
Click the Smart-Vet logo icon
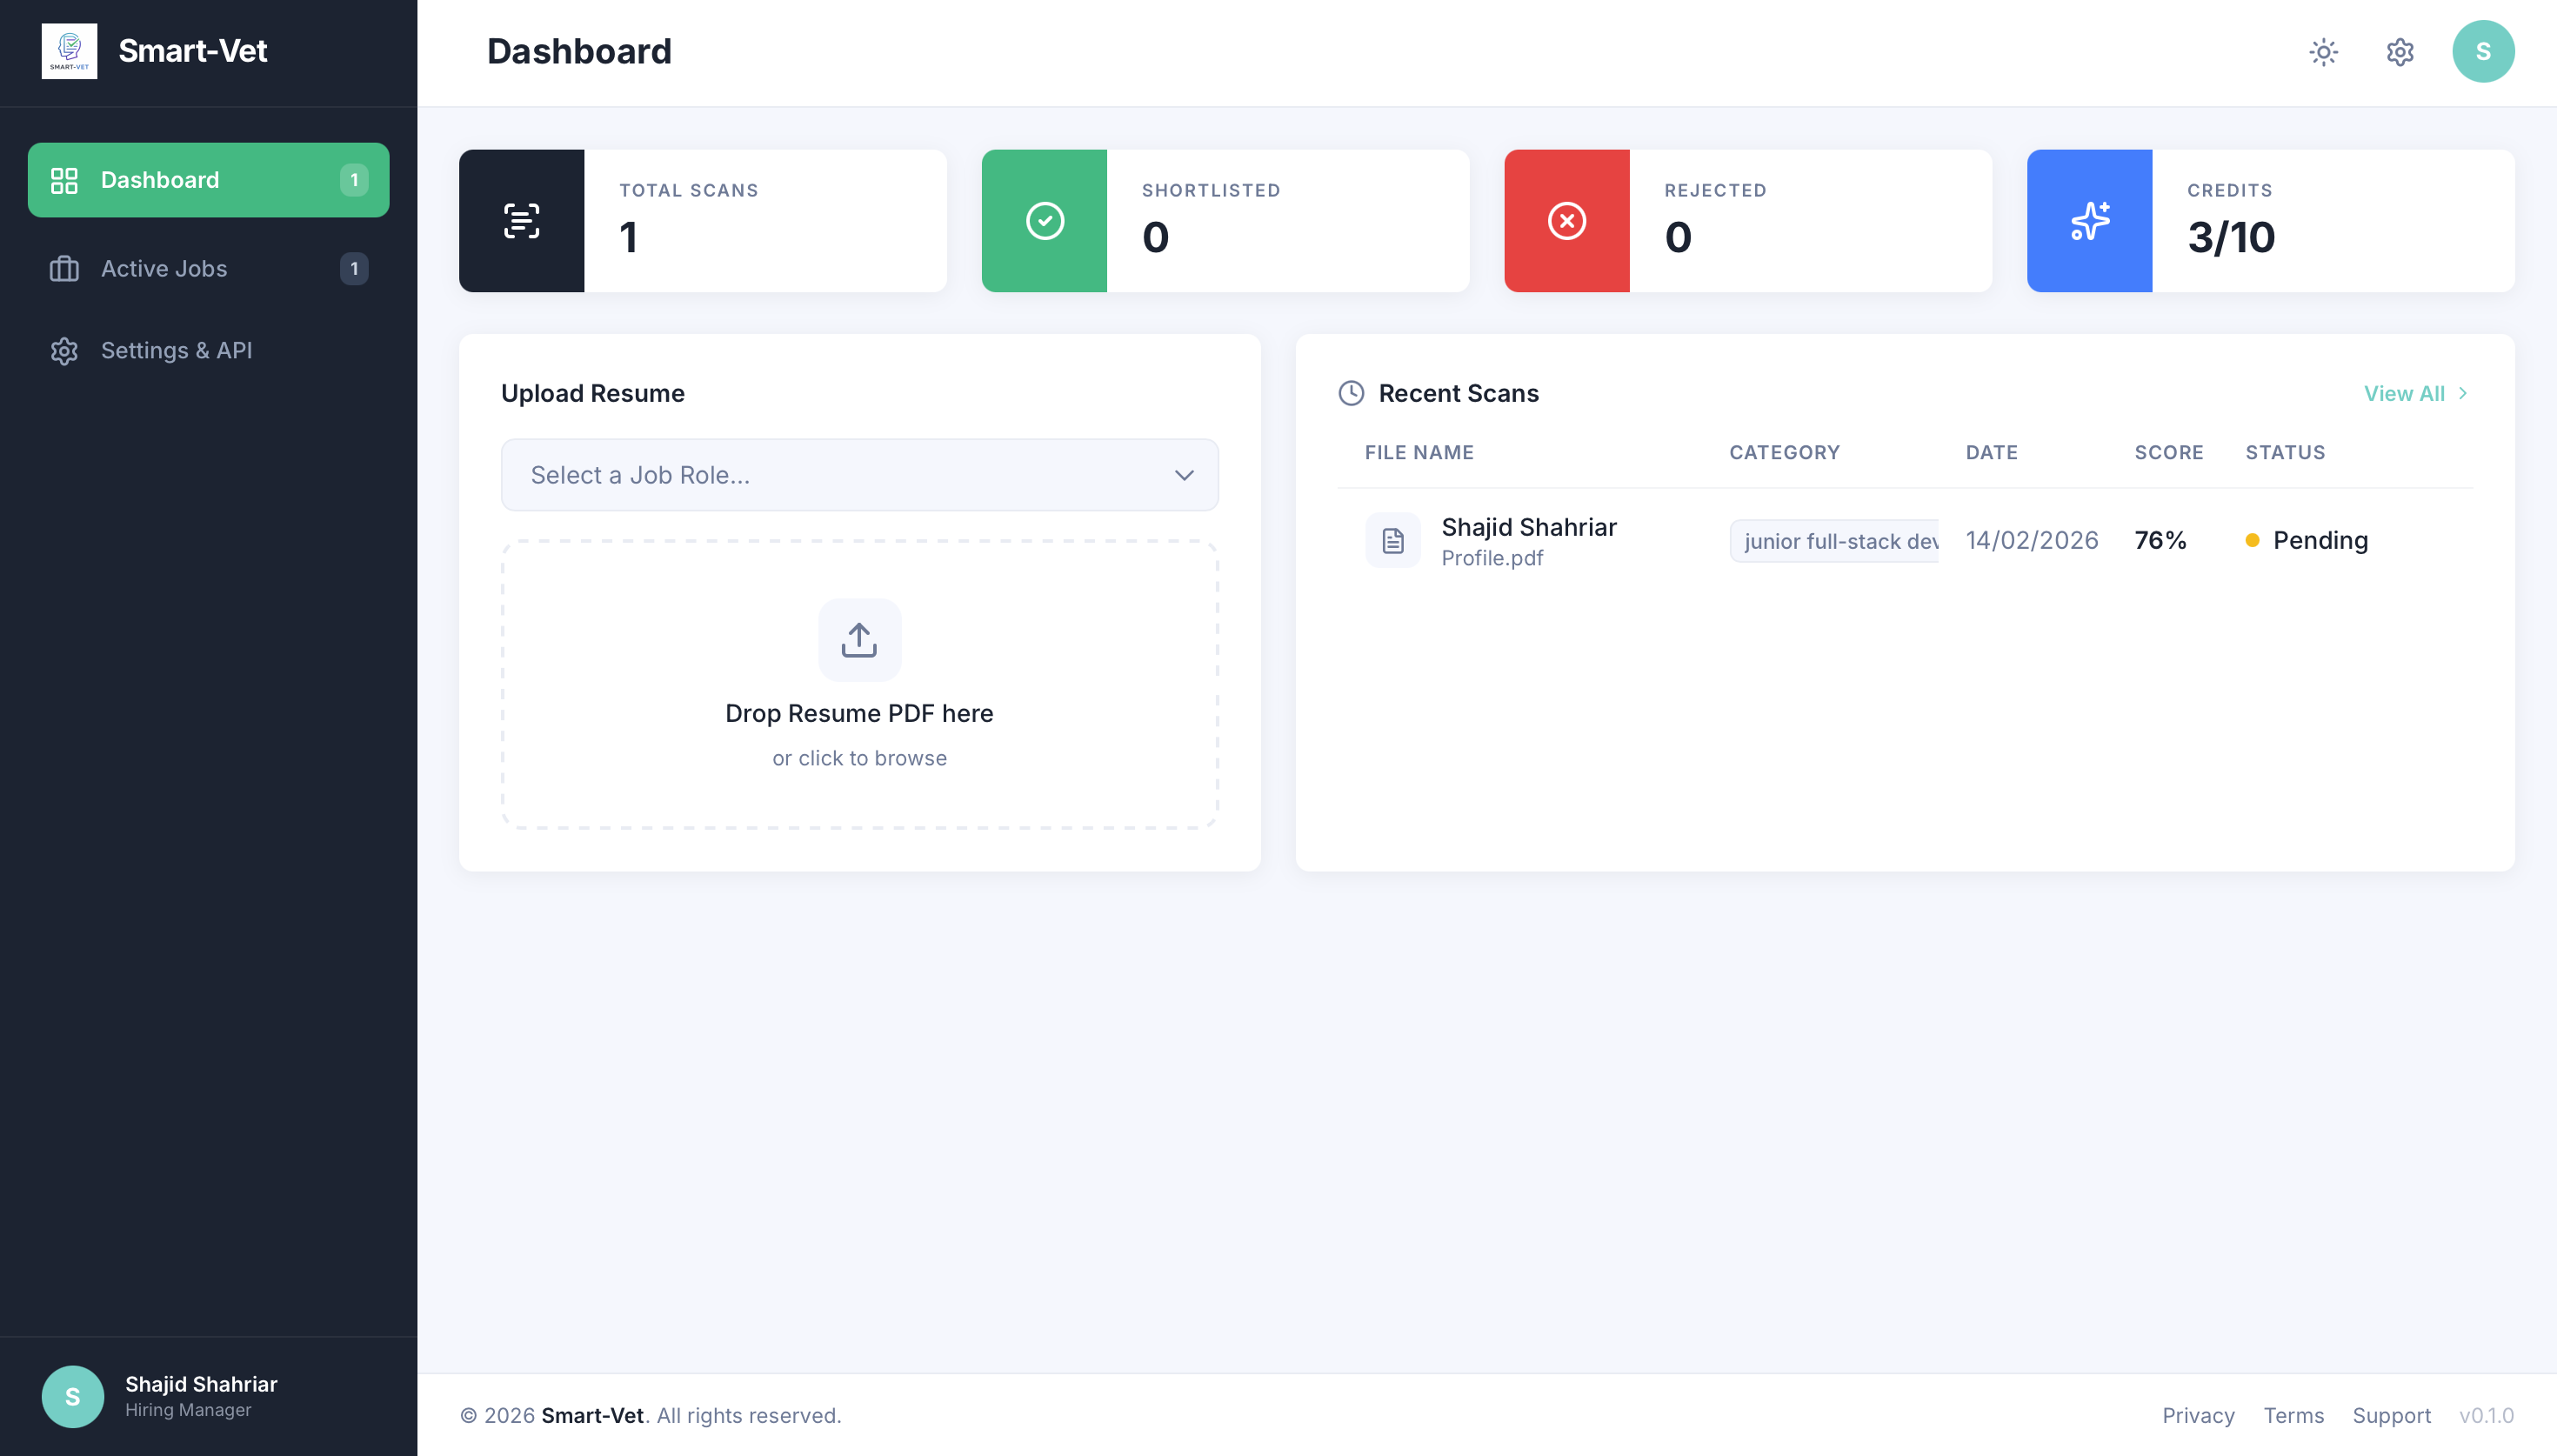pyautogui.click(x=69, y=51)
